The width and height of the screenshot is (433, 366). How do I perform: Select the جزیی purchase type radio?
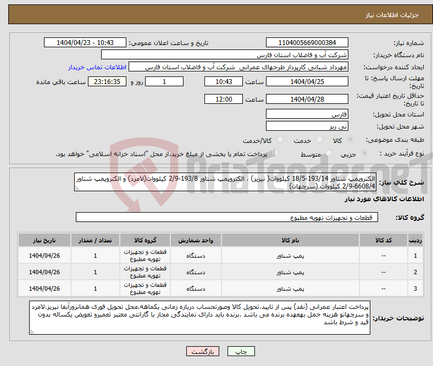tap(364, 153)
